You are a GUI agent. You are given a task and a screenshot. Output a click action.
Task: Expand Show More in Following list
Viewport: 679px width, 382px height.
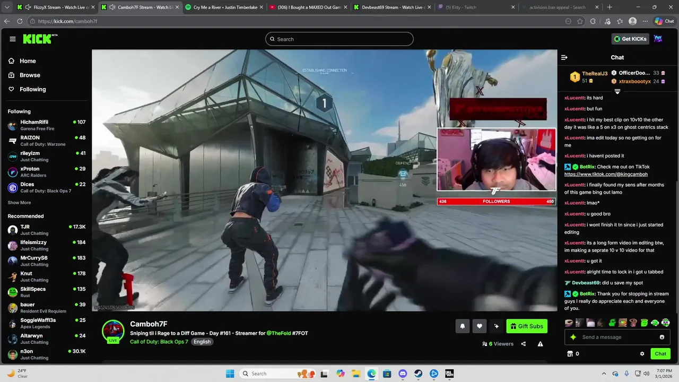coord(19,203)
